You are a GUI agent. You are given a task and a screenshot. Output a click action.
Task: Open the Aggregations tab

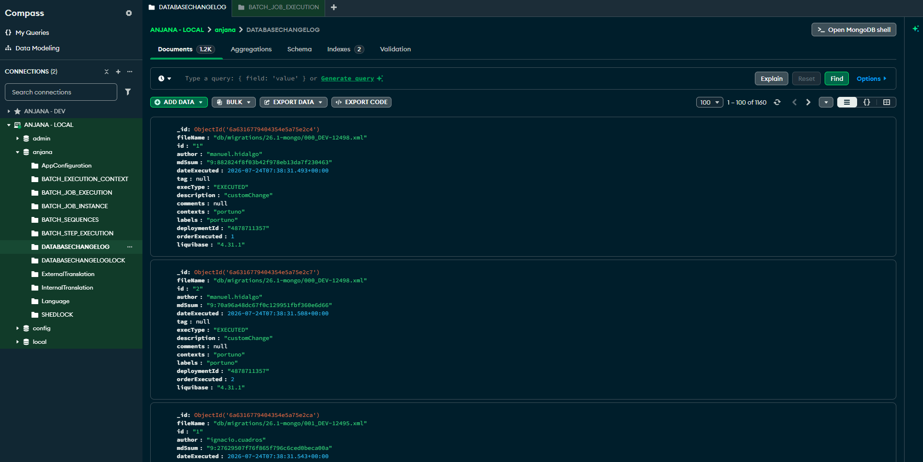pos(251,49)
